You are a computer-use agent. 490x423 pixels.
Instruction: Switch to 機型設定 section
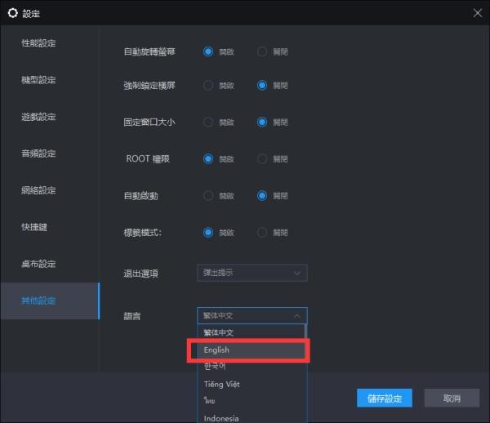(x=38, y=80)
